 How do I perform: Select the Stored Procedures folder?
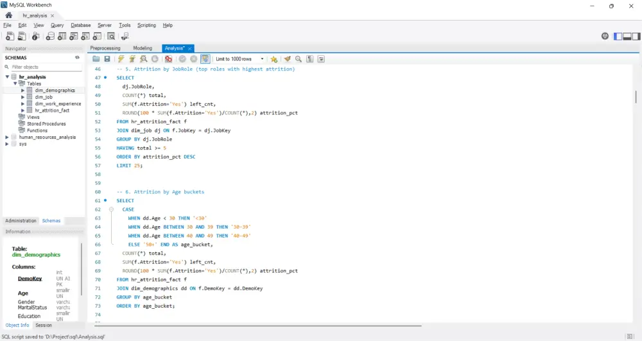(x=46, y=124)
